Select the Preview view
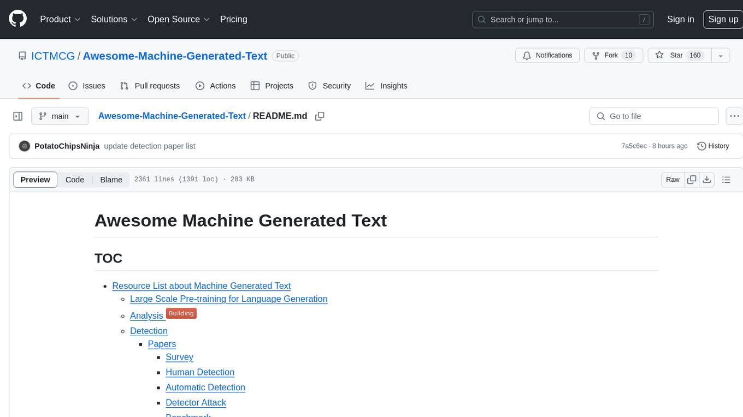This screenshot has width=743, height=417. 36,180
